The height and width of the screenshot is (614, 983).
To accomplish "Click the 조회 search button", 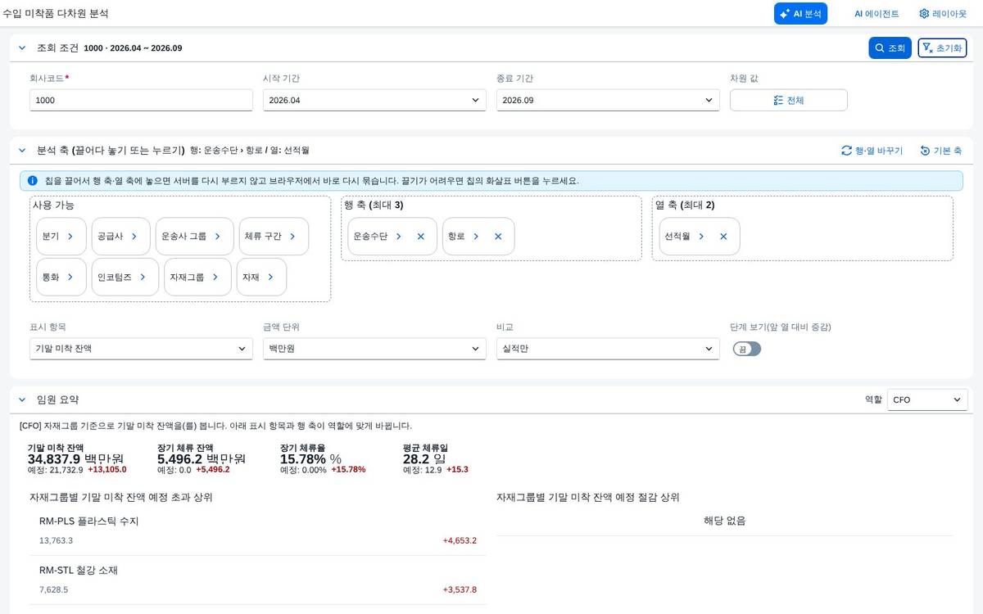I will point(890,48).
